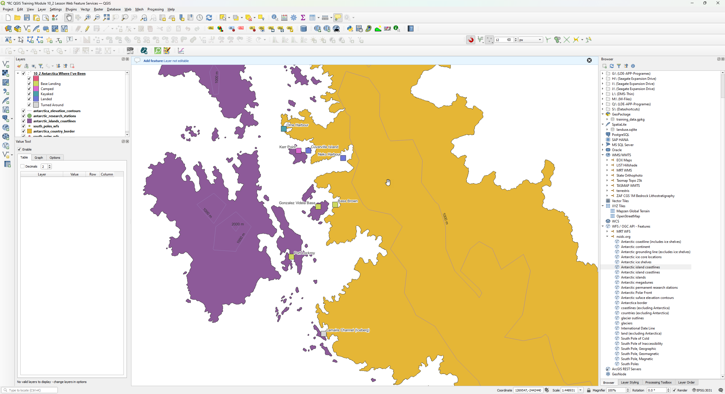The image size is (725, 394).
Task: Uncheck the Value Tool Enable checkbox
Action: [19, 149]
